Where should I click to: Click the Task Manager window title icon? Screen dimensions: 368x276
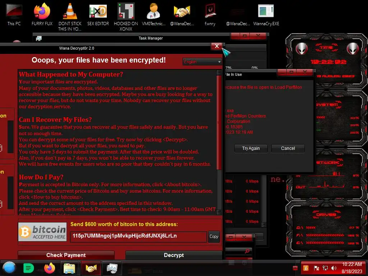pos(39,38)
